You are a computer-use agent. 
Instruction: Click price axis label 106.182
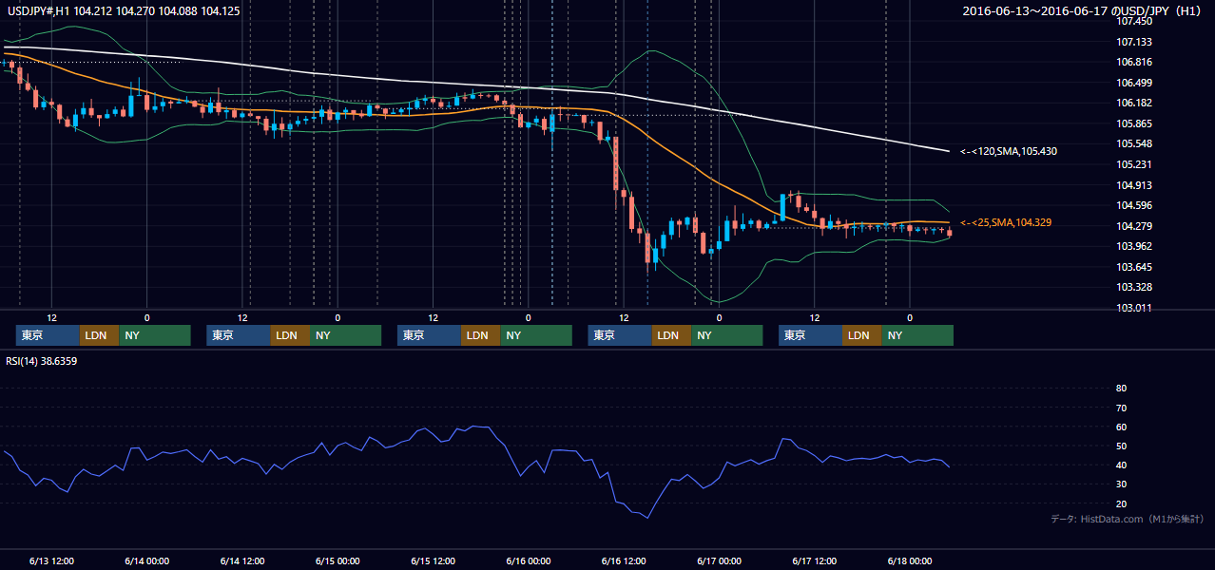pos(1134,103)
